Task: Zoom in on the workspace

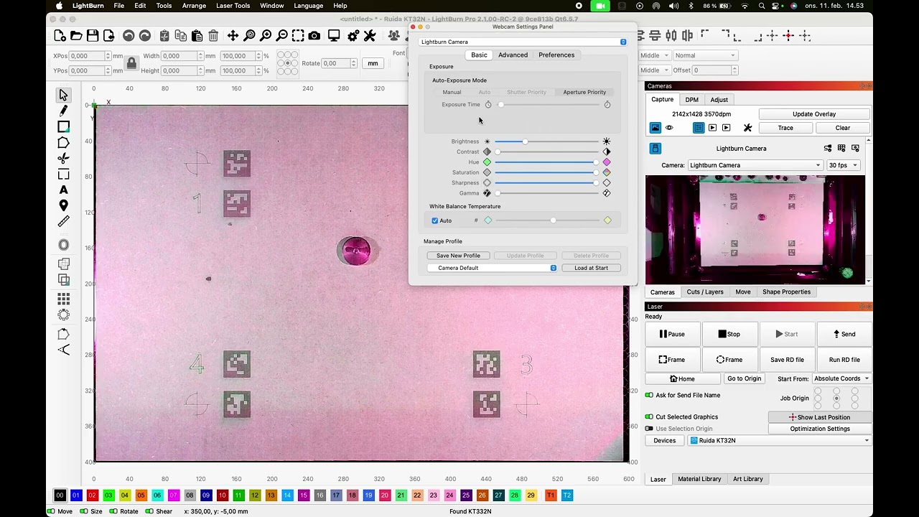Action: (266, 36)
